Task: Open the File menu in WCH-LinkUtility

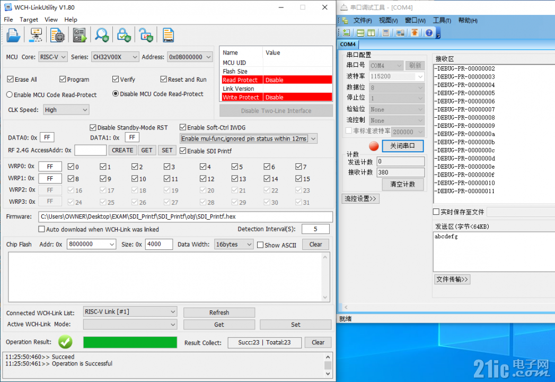Action: pyautogui.click(x=8, y=20)
